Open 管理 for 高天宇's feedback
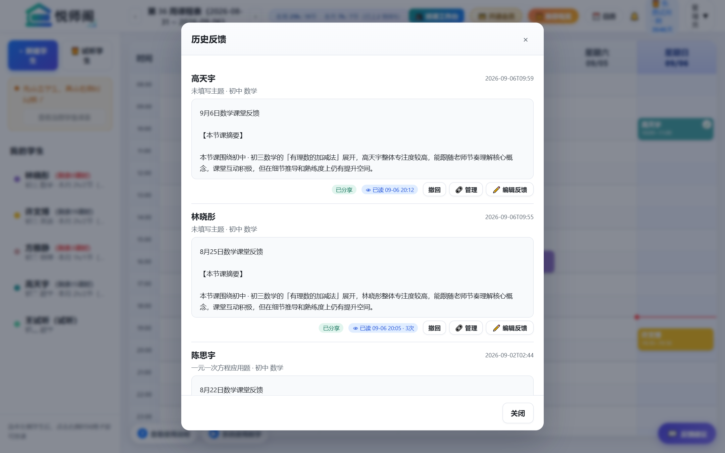 pyautogui.click(x=466, y=190)
